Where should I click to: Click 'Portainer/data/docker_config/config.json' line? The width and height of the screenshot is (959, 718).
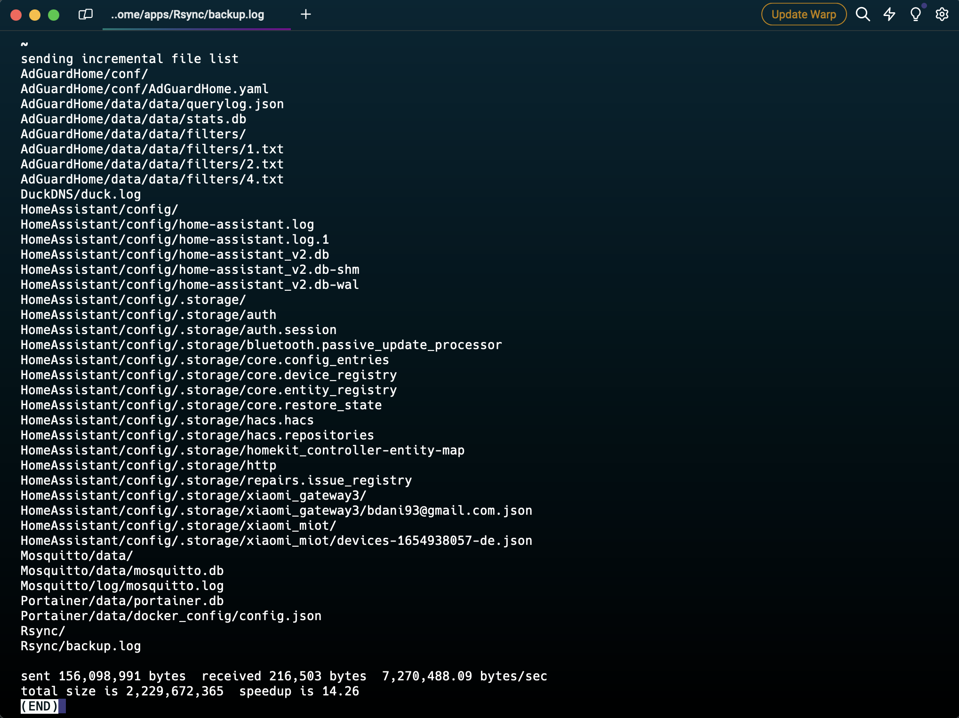pos(171,616)
